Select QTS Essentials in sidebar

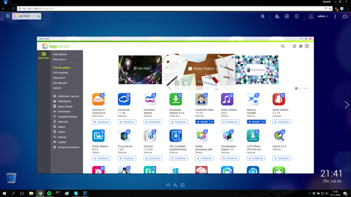click(61, 73)
